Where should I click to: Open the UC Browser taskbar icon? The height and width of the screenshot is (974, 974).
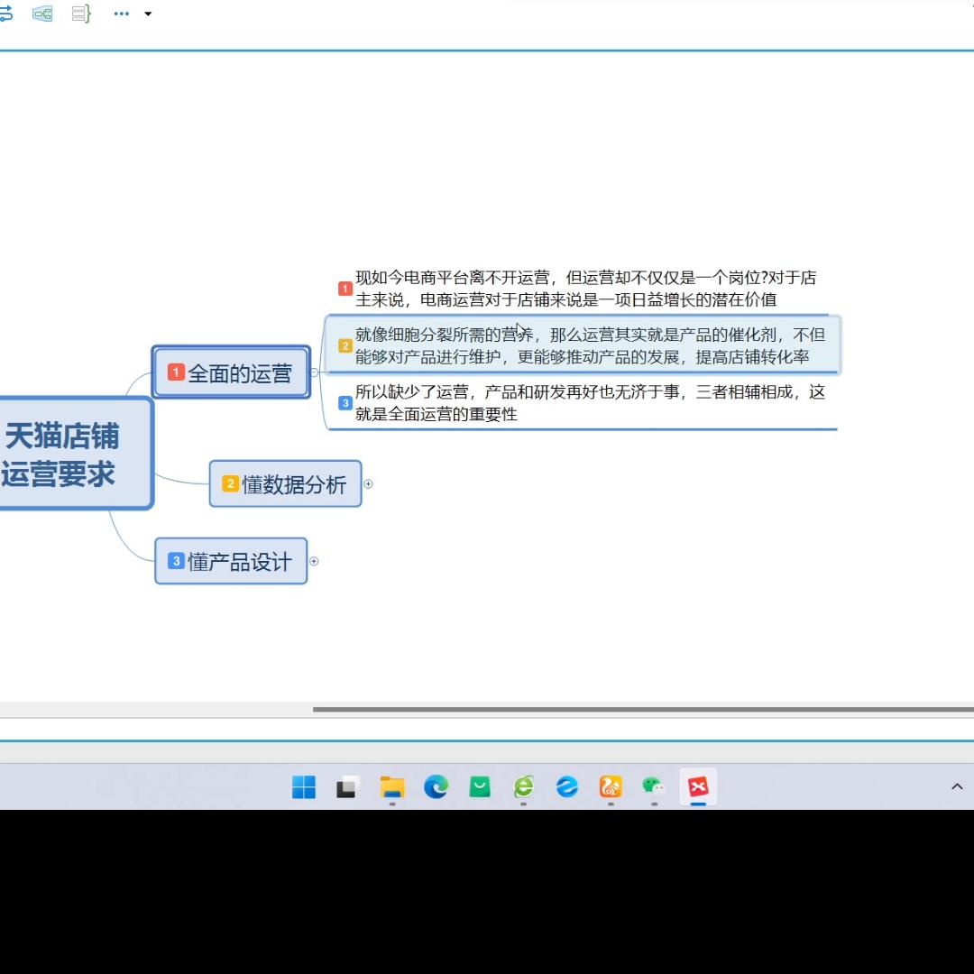[611, 787]
